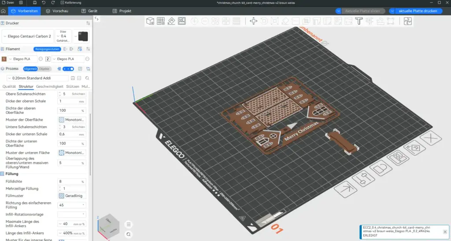Image resolution: width=451 pixels, height=241 pixels.
Task: Click the brown filament 1 color swatch
Action: [x=4, y=59]
